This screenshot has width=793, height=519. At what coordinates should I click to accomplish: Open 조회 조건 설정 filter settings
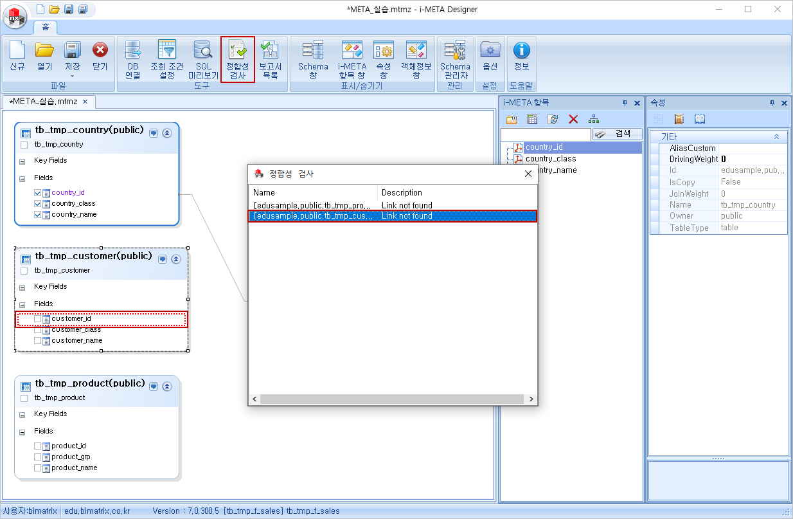click(166, 59)
